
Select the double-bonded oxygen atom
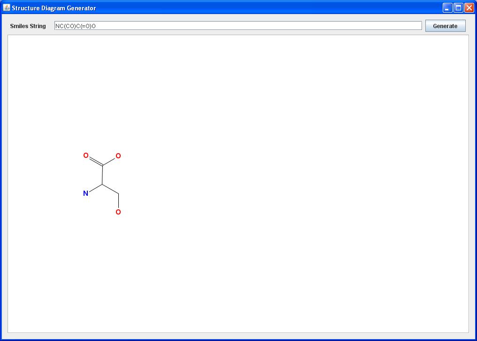[85, 155]
